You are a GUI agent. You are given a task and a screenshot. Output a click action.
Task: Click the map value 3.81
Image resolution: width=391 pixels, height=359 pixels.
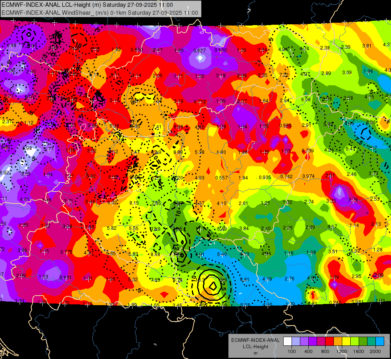[x=367, y=45]
